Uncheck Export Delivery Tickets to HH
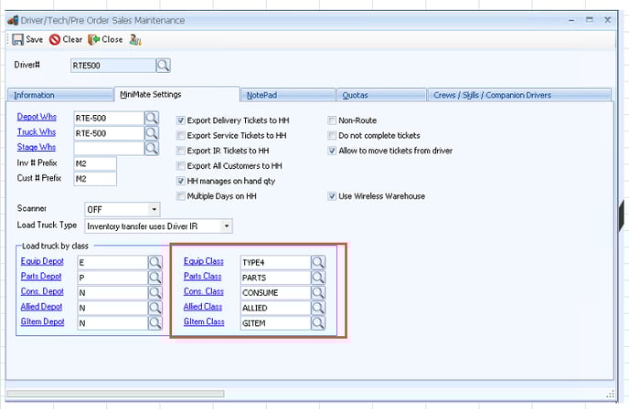Screen dimensions: 629x409 click(x=180, y=121)
